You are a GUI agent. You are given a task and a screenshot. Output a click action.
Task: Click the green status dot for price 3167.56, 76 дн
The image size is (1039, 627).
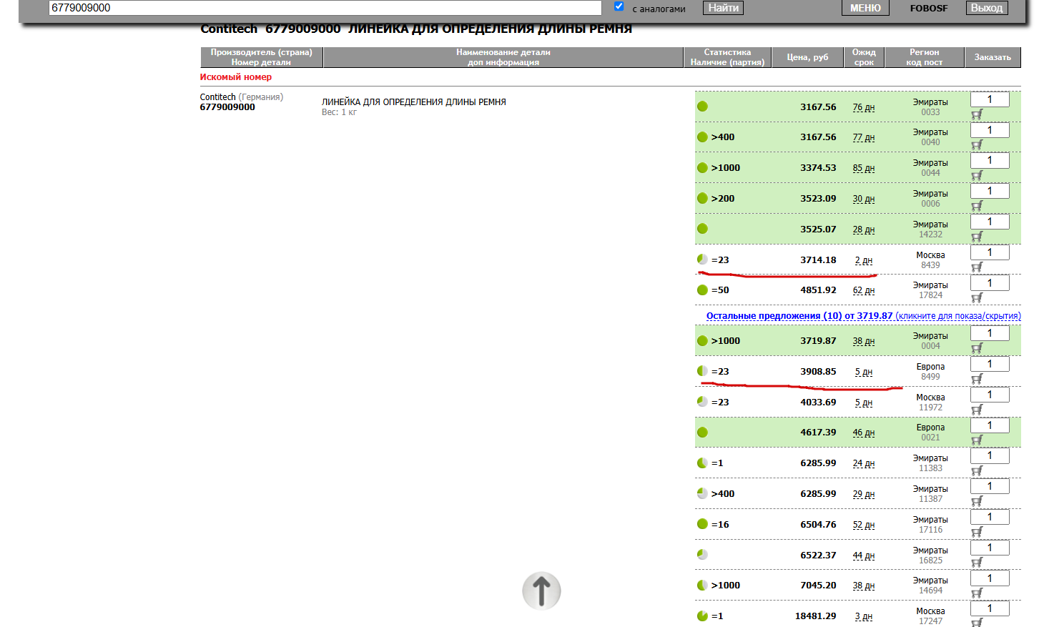click(702, 107)
